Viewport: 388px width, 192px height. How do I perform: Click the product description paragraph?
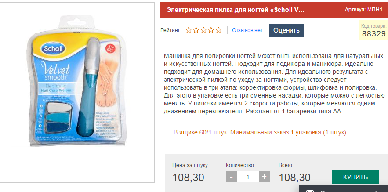click(x=274, y=83)
